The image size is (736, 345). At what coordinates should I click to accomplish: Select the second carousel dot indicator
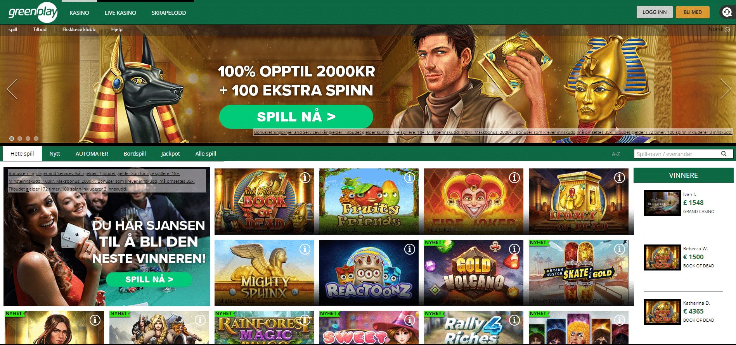[x=20, y=139]
